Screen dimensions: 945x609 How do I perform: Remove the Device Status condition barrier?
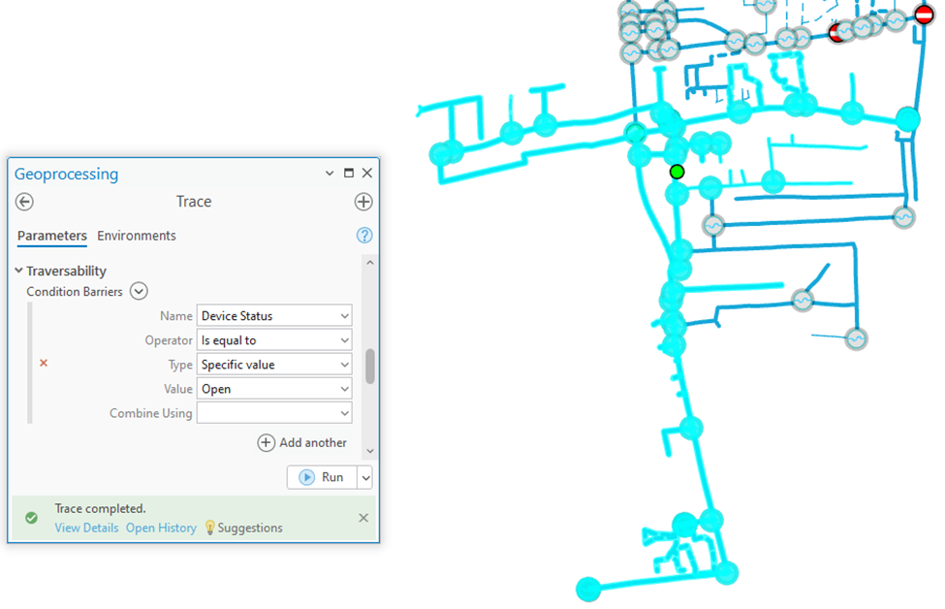[44, 363]
